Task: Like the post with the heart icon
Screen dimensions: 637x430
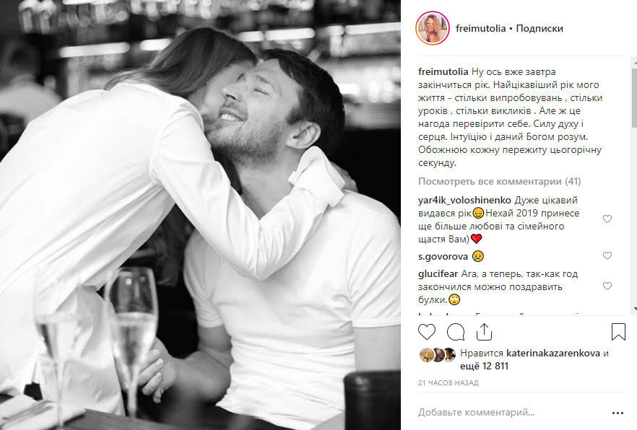Action: tap(427, 332)
